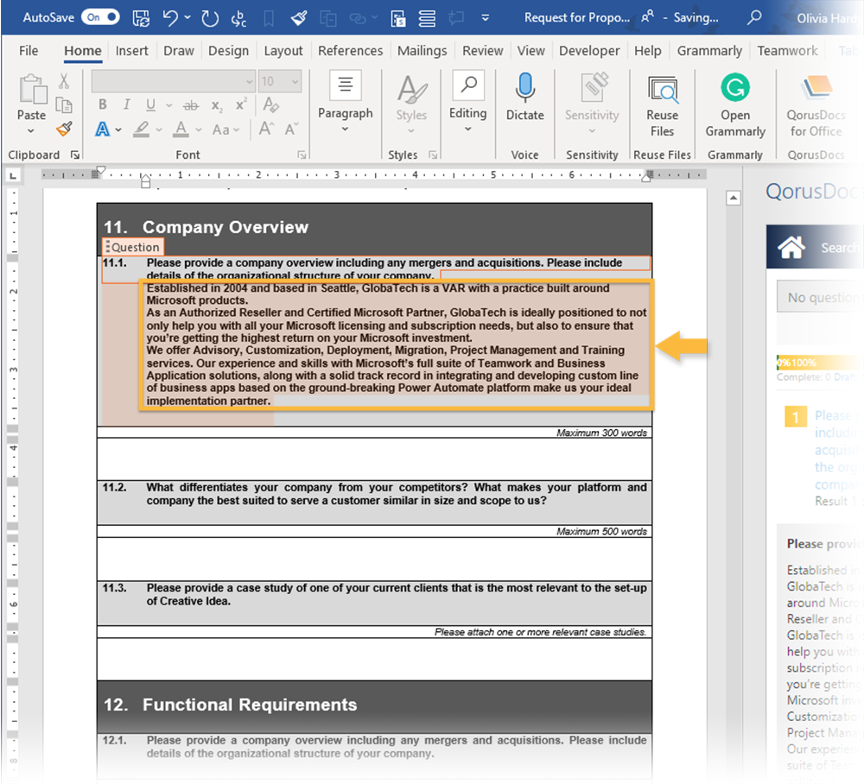Image resolution: width=864 pixels, height=784 pixels.
Task: Click the question search field in pane
Action: pos(820,297)
